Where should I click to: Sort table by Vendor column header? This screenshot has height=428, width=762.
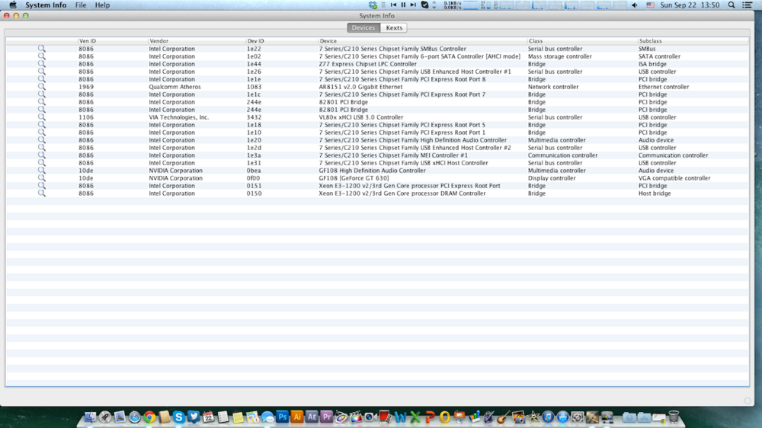coord(158,40)
